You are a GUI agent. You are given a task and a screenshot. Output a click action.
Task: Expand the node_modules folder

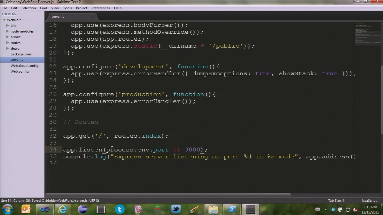point(8,31)
